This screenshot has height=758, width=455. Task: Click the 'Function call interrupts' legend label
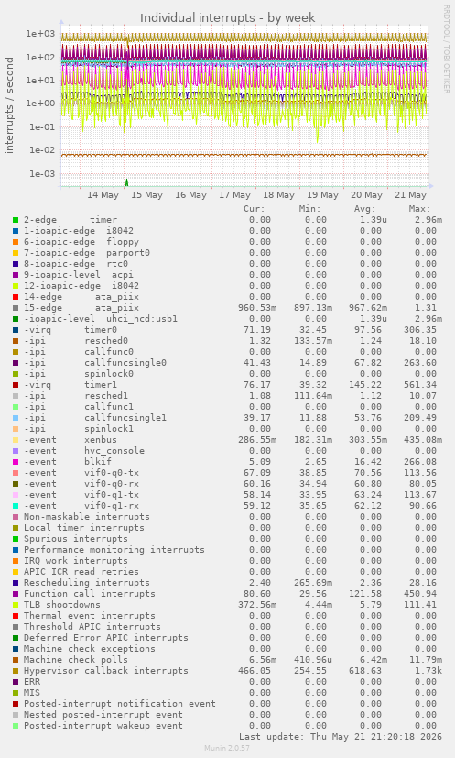pos(90,594)
